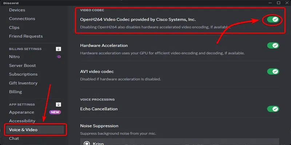Click the NEW badge next to Appearance
The width and height of the screenshot is (291, 145).
[55, 112]
